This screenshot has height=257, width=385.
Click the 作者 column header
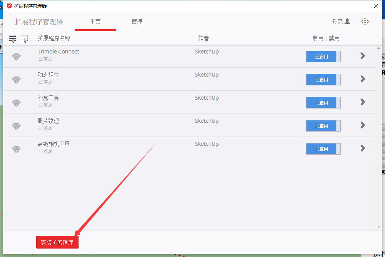(x=204, y=38)
